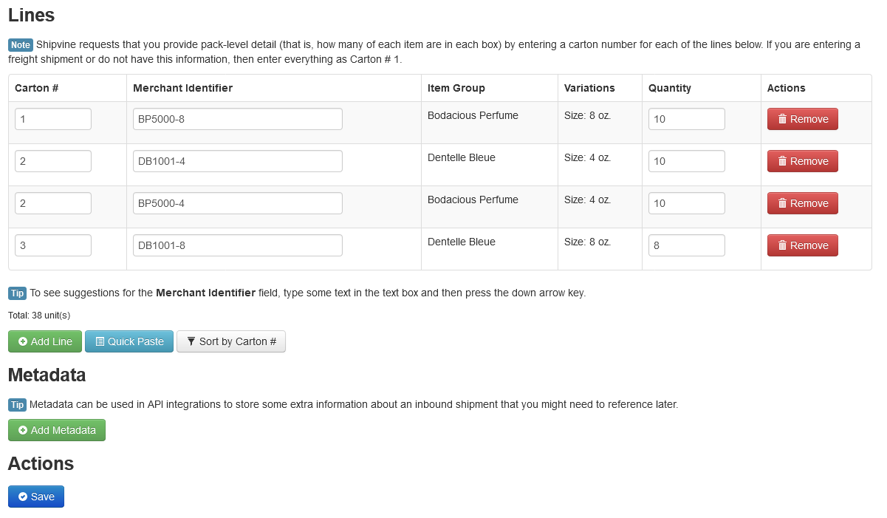Select Quantity field showing 8
The width and height of the screenshot is (887, 518).
click(686, 245)
